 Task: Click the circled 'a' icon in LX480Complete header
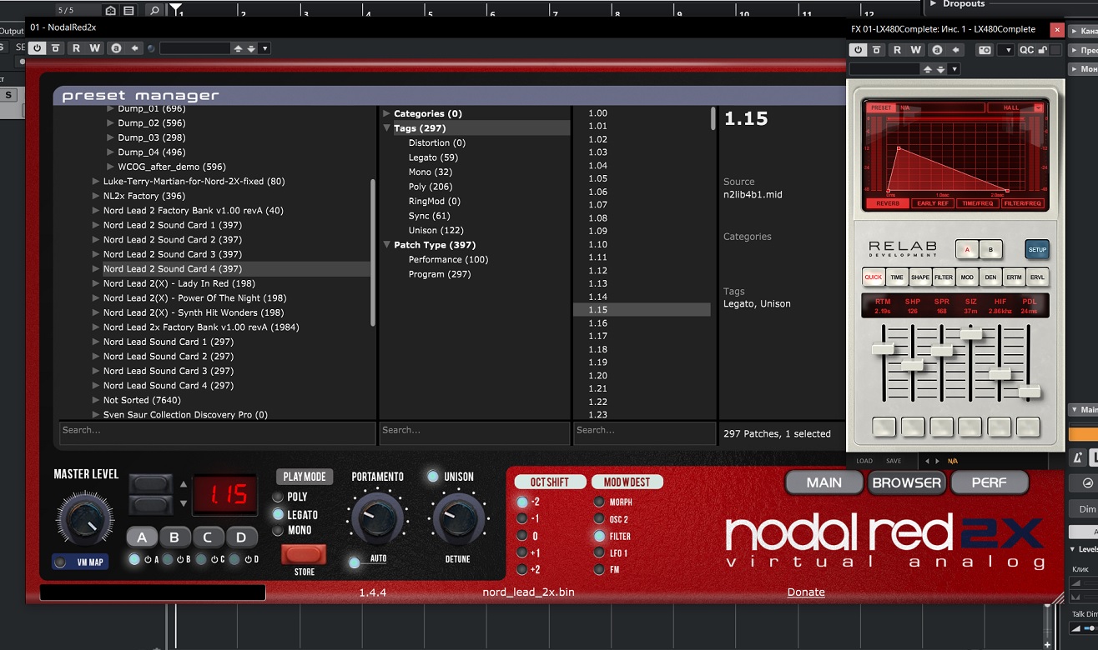pos(937,50)
